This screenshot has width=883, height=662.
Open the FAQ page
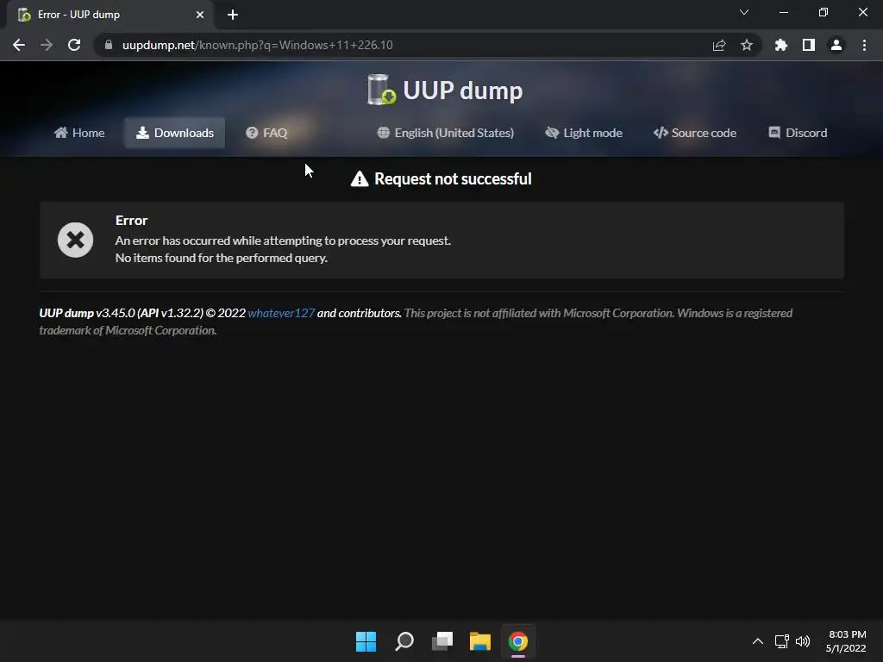[x=266, y=133]
